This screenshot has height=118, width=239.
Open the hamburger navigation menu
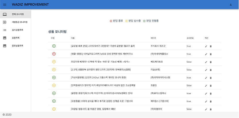pyautogui.click(x=5, y=4)
